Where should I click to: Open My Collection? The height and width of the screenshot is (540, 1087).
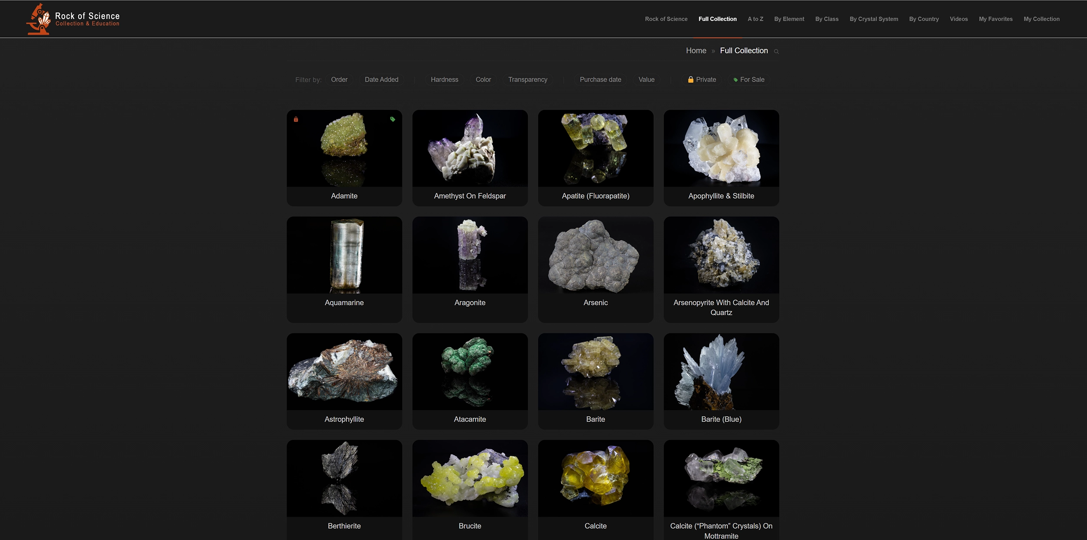1041,19
